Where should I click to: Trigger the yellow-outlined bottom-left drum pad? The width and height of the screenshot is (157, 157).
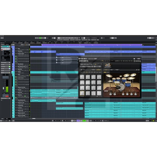tap(82, 93)
